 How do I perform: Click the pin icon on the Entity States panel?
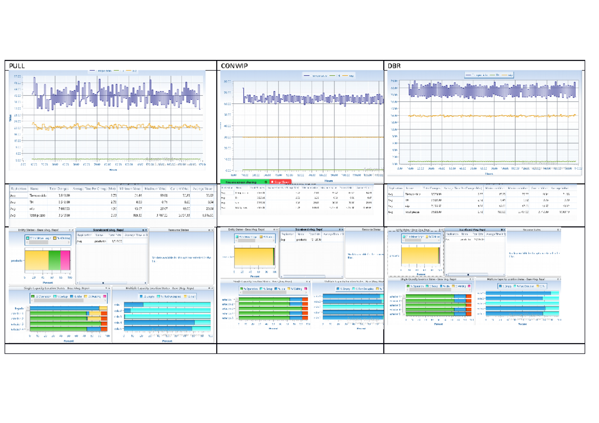70,230
